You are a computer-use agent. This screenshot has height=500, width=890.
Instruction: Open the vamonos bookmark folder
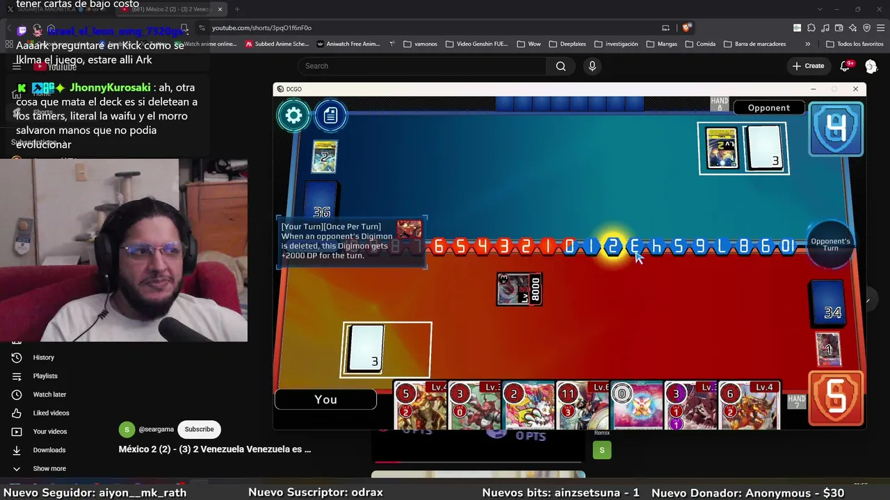coord(420,44)
